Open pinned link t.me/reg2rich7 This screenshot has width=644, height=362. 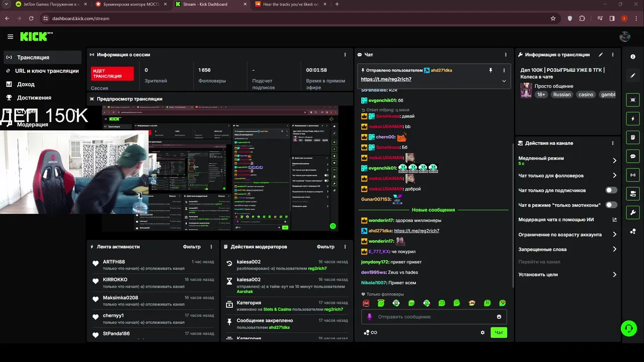386,79
